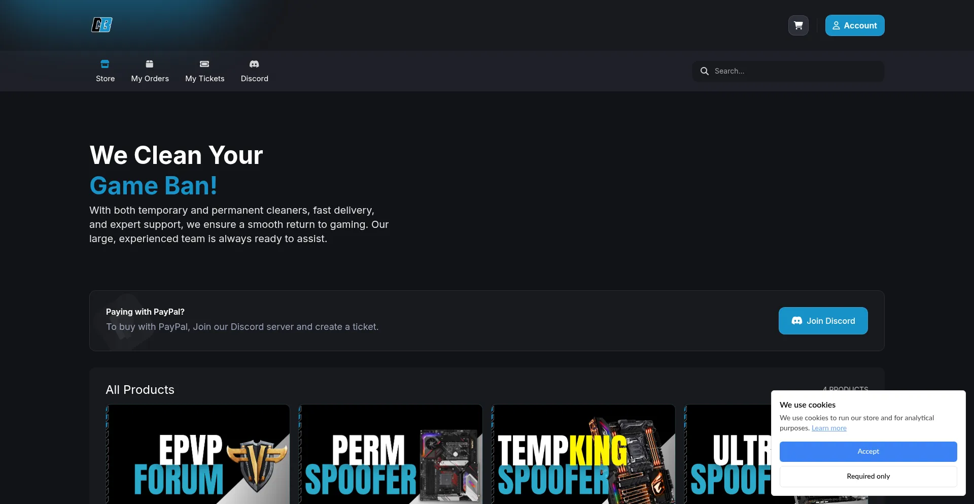This screenshot has height=504, width=974.
Task: Click the My Orders box icon
Action: click(150, 64)
